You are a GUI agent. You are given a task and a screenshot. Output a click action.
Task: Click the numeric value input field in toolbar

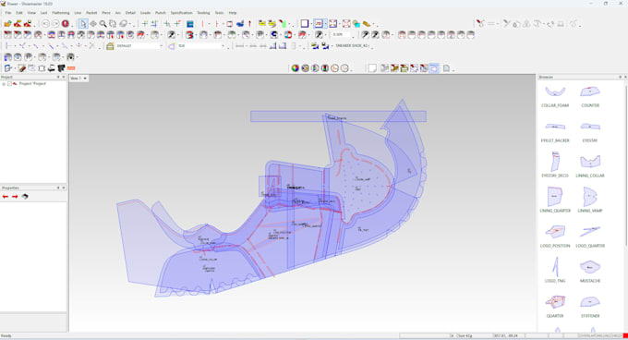click(x=340, y=35)
